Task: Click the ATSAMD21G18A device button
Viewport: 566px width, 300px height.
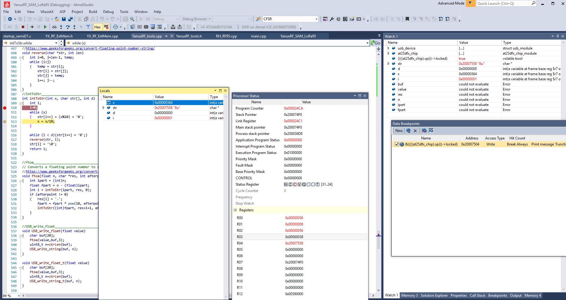Action: (x=216, y=27)
